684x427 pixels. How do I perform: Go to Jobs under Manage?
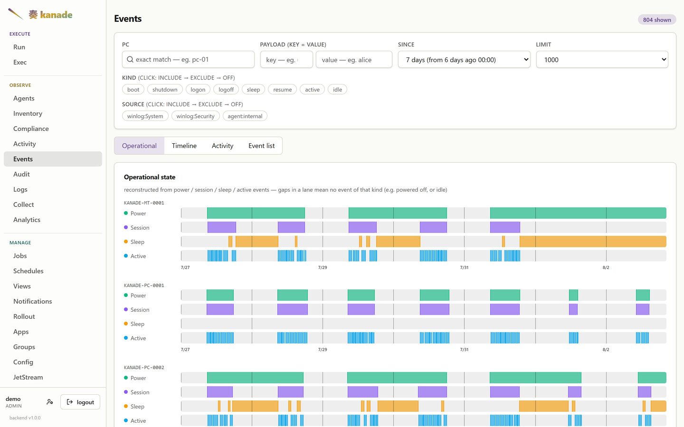pyautogui.click(x=53, y=256)
